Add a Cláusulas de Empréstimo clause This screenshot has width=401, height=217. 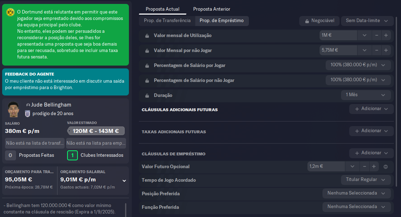click(371, 153)
